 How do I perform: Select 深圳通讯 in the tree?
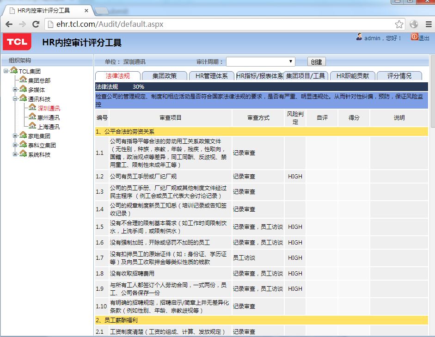[49, 109]
